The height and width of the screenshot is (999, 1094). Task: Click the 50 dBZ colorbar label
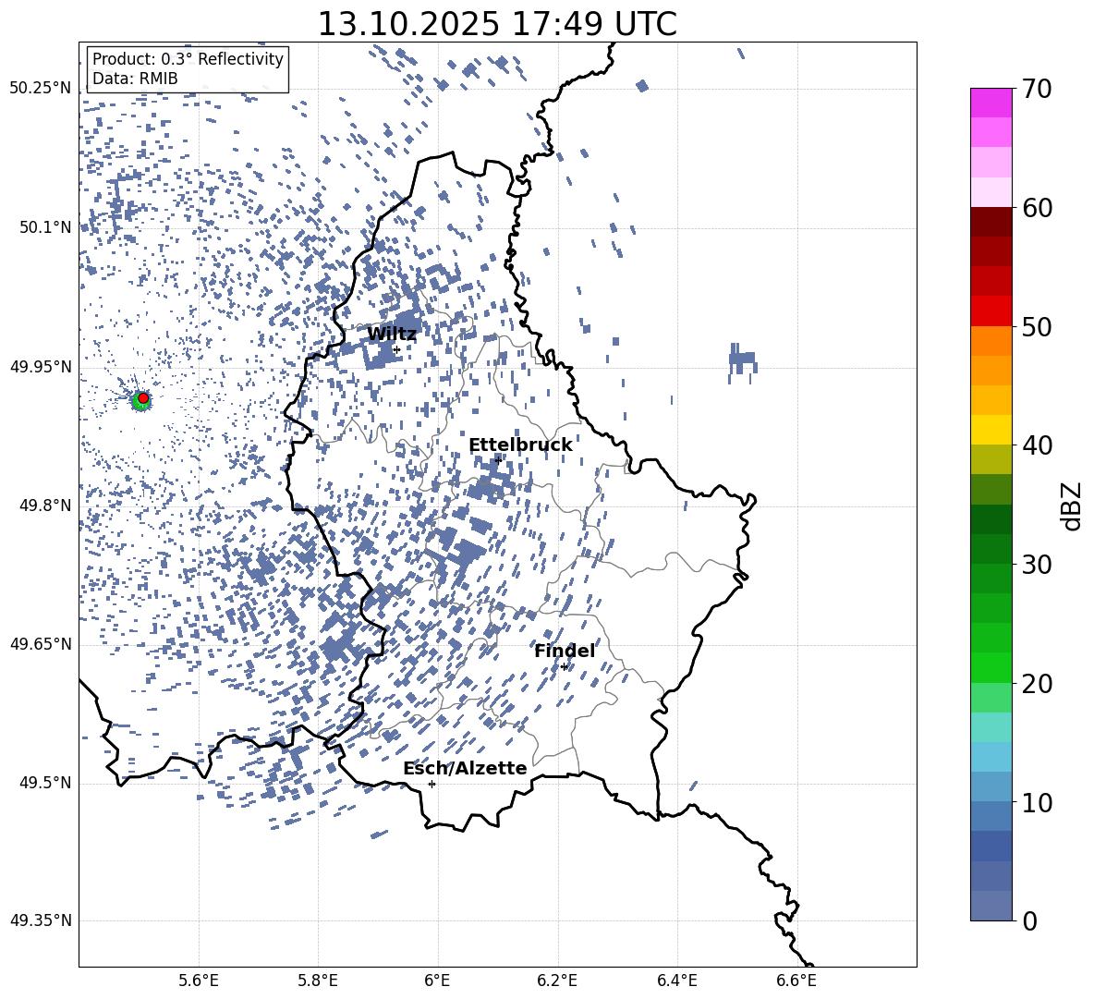pyautogui.click(x=1037, y=326)
